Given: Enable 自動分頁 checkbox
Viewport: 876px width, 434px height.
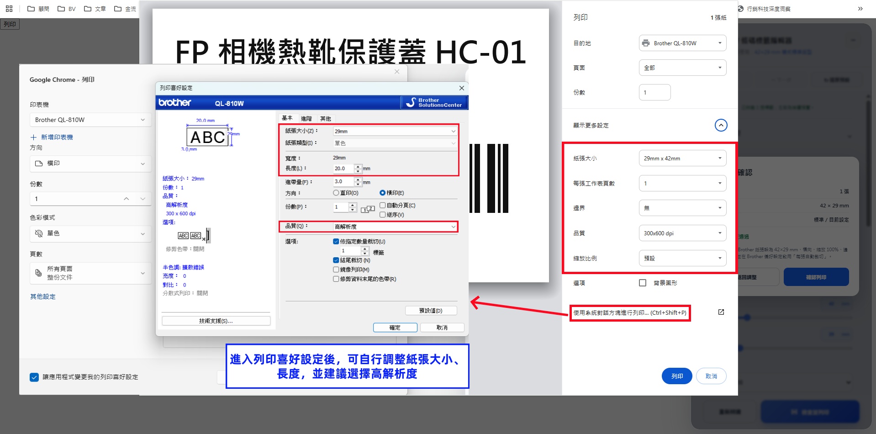Looking at the screenshot, I should pyautogui.click(x=383, y=205).
